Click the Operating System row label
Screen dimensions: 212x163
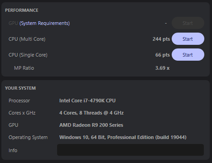28,137
